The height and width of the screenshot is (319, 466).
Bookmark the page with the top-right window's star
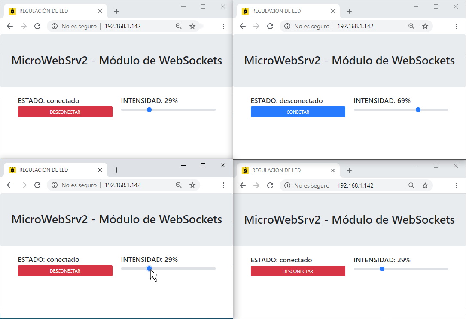point(425,26)
